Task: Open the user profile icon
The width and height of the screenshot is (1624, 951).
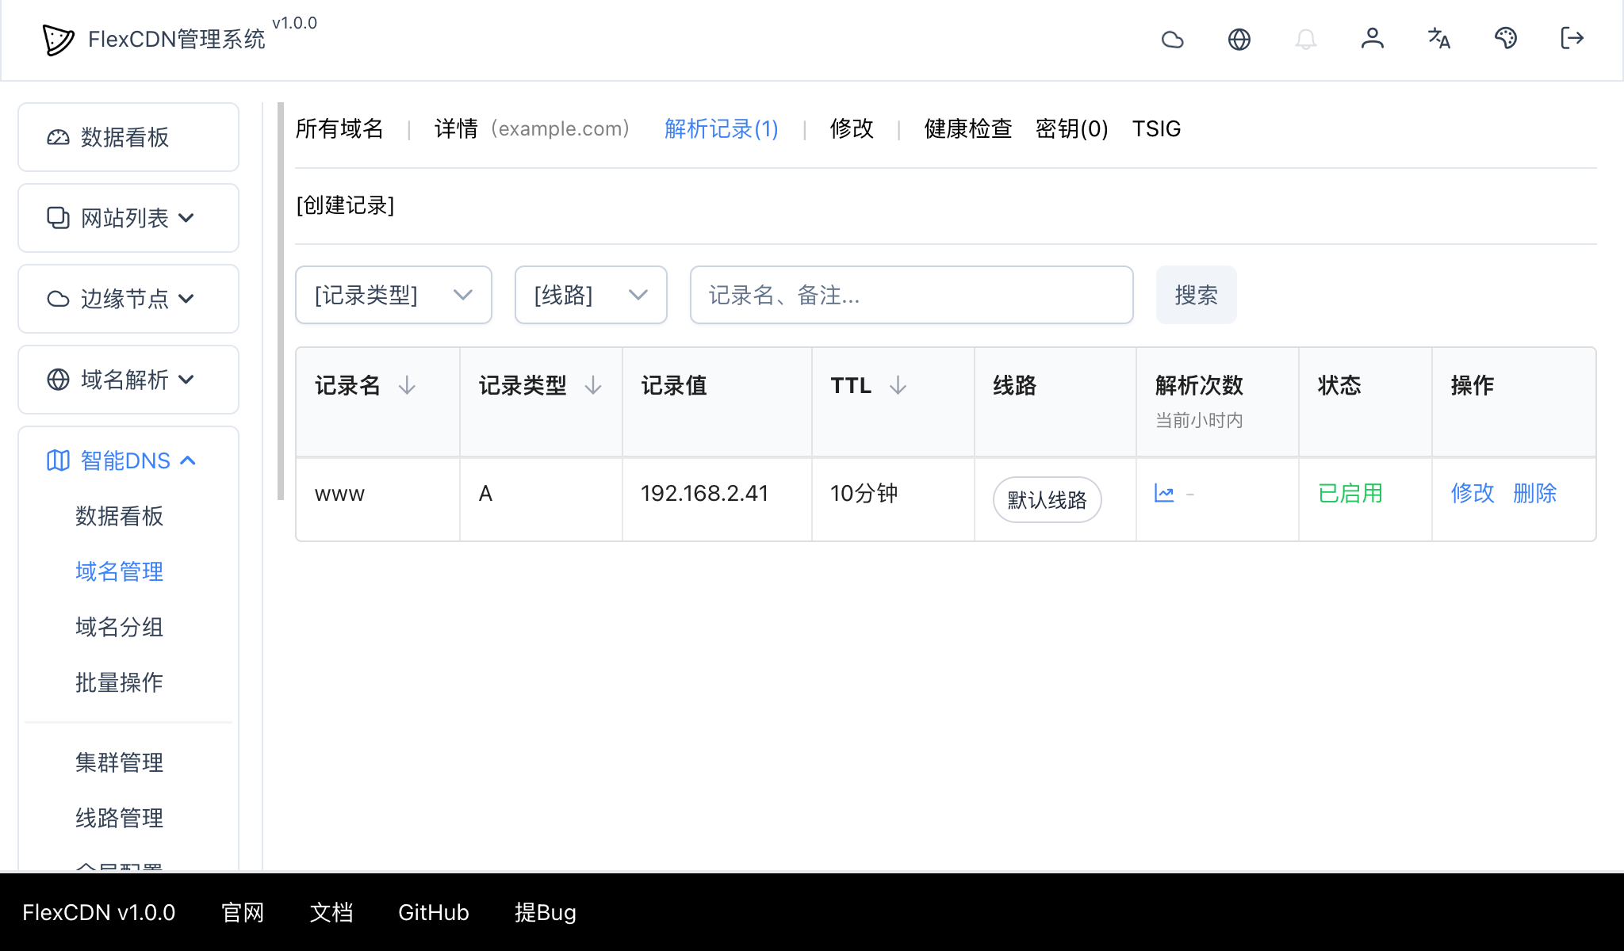Action: [1373, 39]
